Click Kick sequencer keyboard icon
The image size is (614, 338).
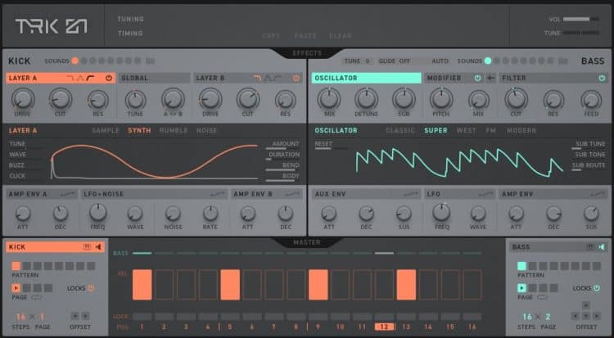[87, 246]
